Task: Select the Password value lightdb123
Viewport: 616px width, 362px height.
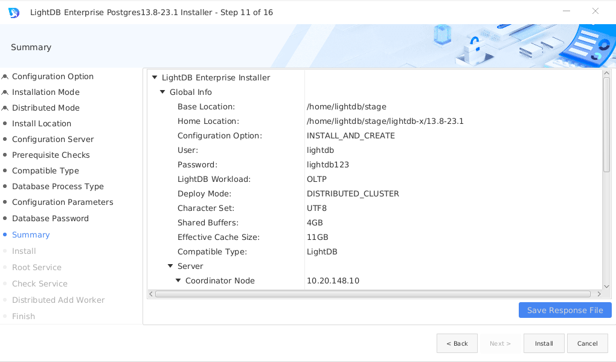Action: 328,165
